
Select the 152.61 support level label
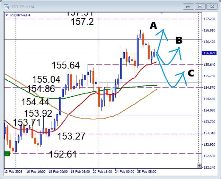[x=63, y=154]
